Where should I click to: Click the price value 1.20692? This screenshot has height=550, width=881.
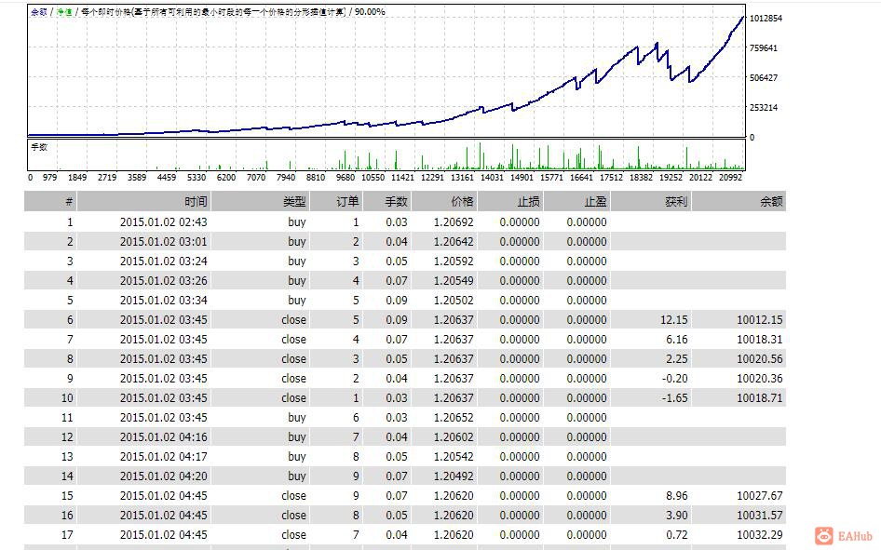click(454, 222)
